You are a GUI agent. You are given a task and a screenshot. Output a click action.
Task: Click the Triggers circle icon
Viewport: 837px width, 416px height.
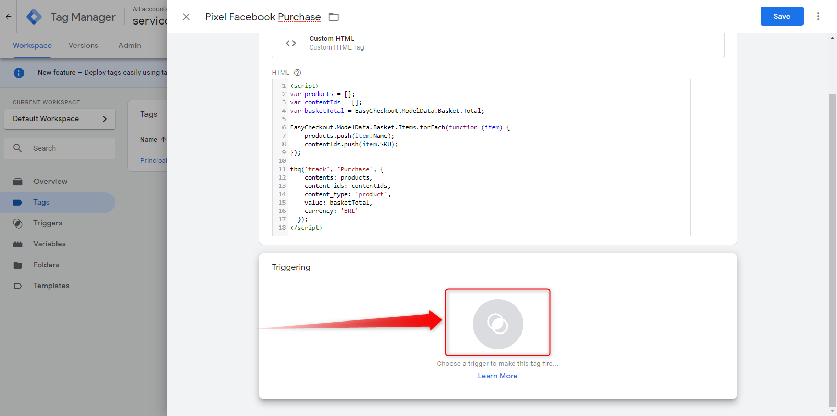(x=18, y=223)
